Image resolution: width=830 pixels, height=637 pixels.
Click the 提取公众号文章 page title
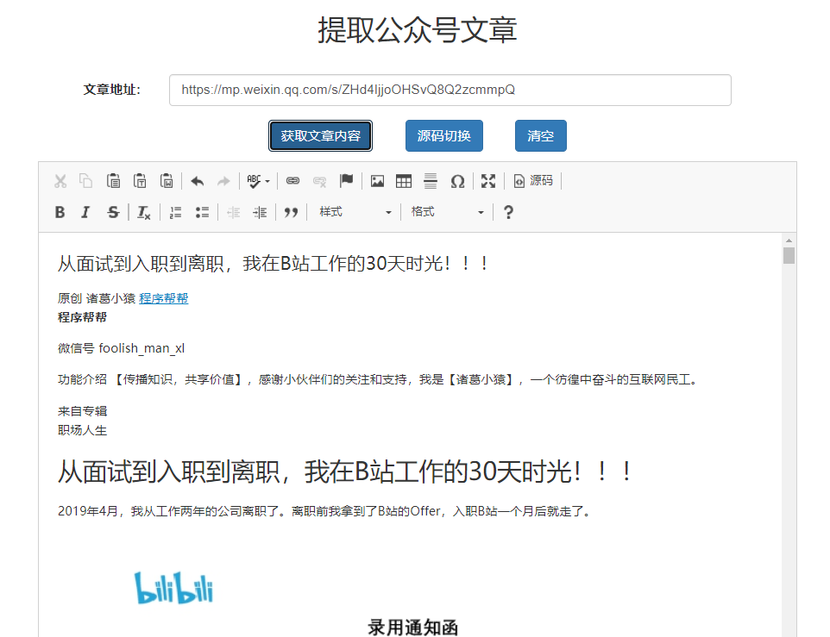(417, 30)
